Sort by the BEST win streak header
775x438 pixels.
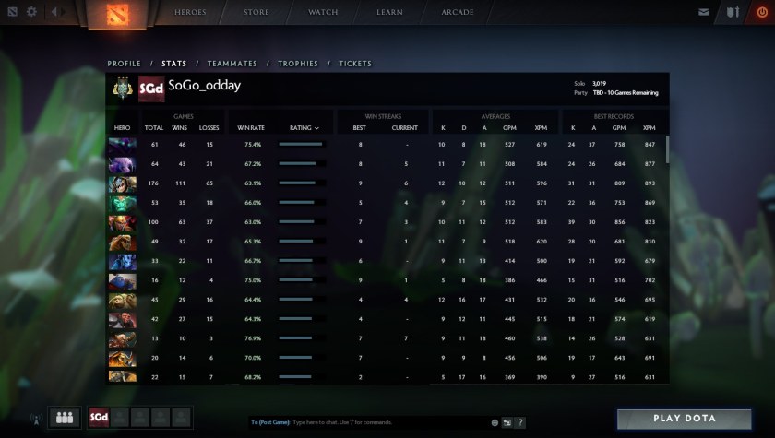coord(359,128)
